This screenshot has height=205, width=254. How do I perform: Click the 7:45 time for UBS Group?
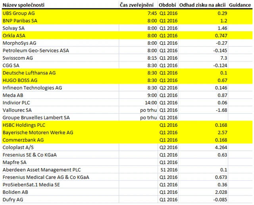point(152,13)
